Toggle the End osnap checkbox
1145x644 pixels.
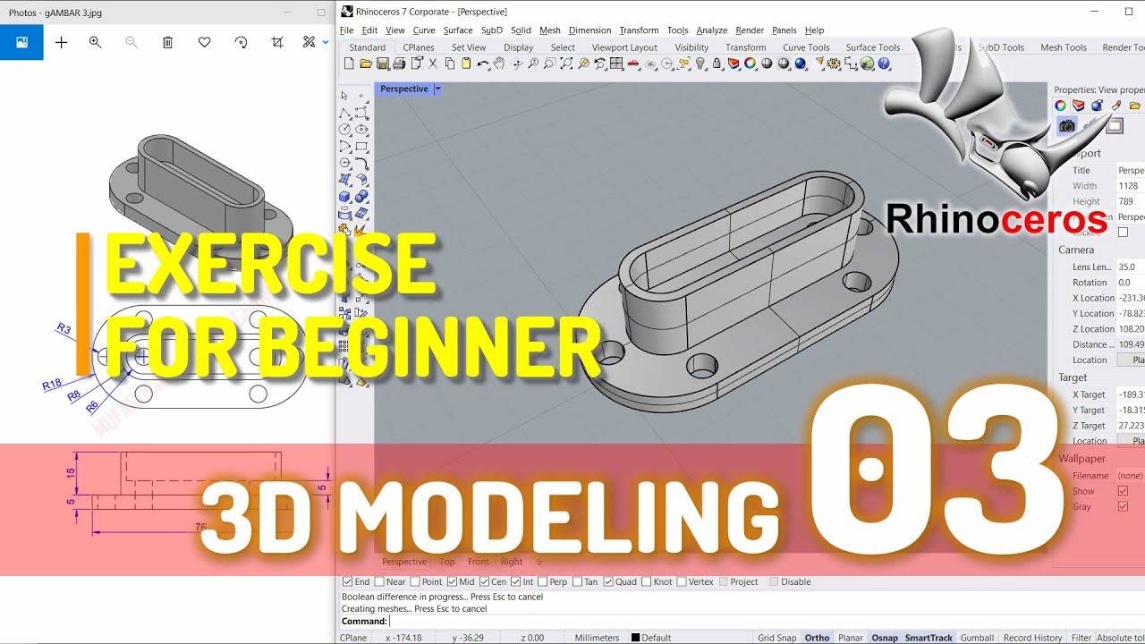(x=347, y=581)
